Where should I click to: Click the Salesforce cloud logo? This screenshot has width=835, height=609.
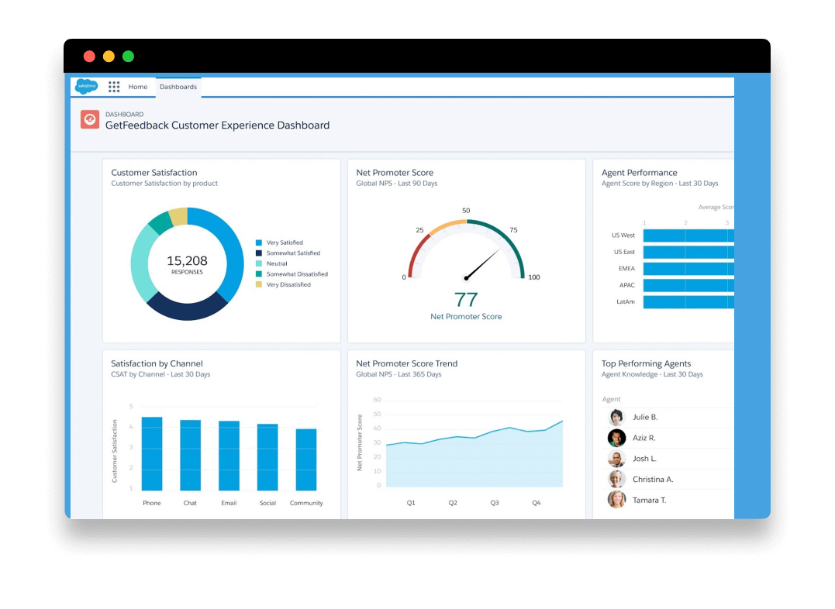tap(86, 86)
